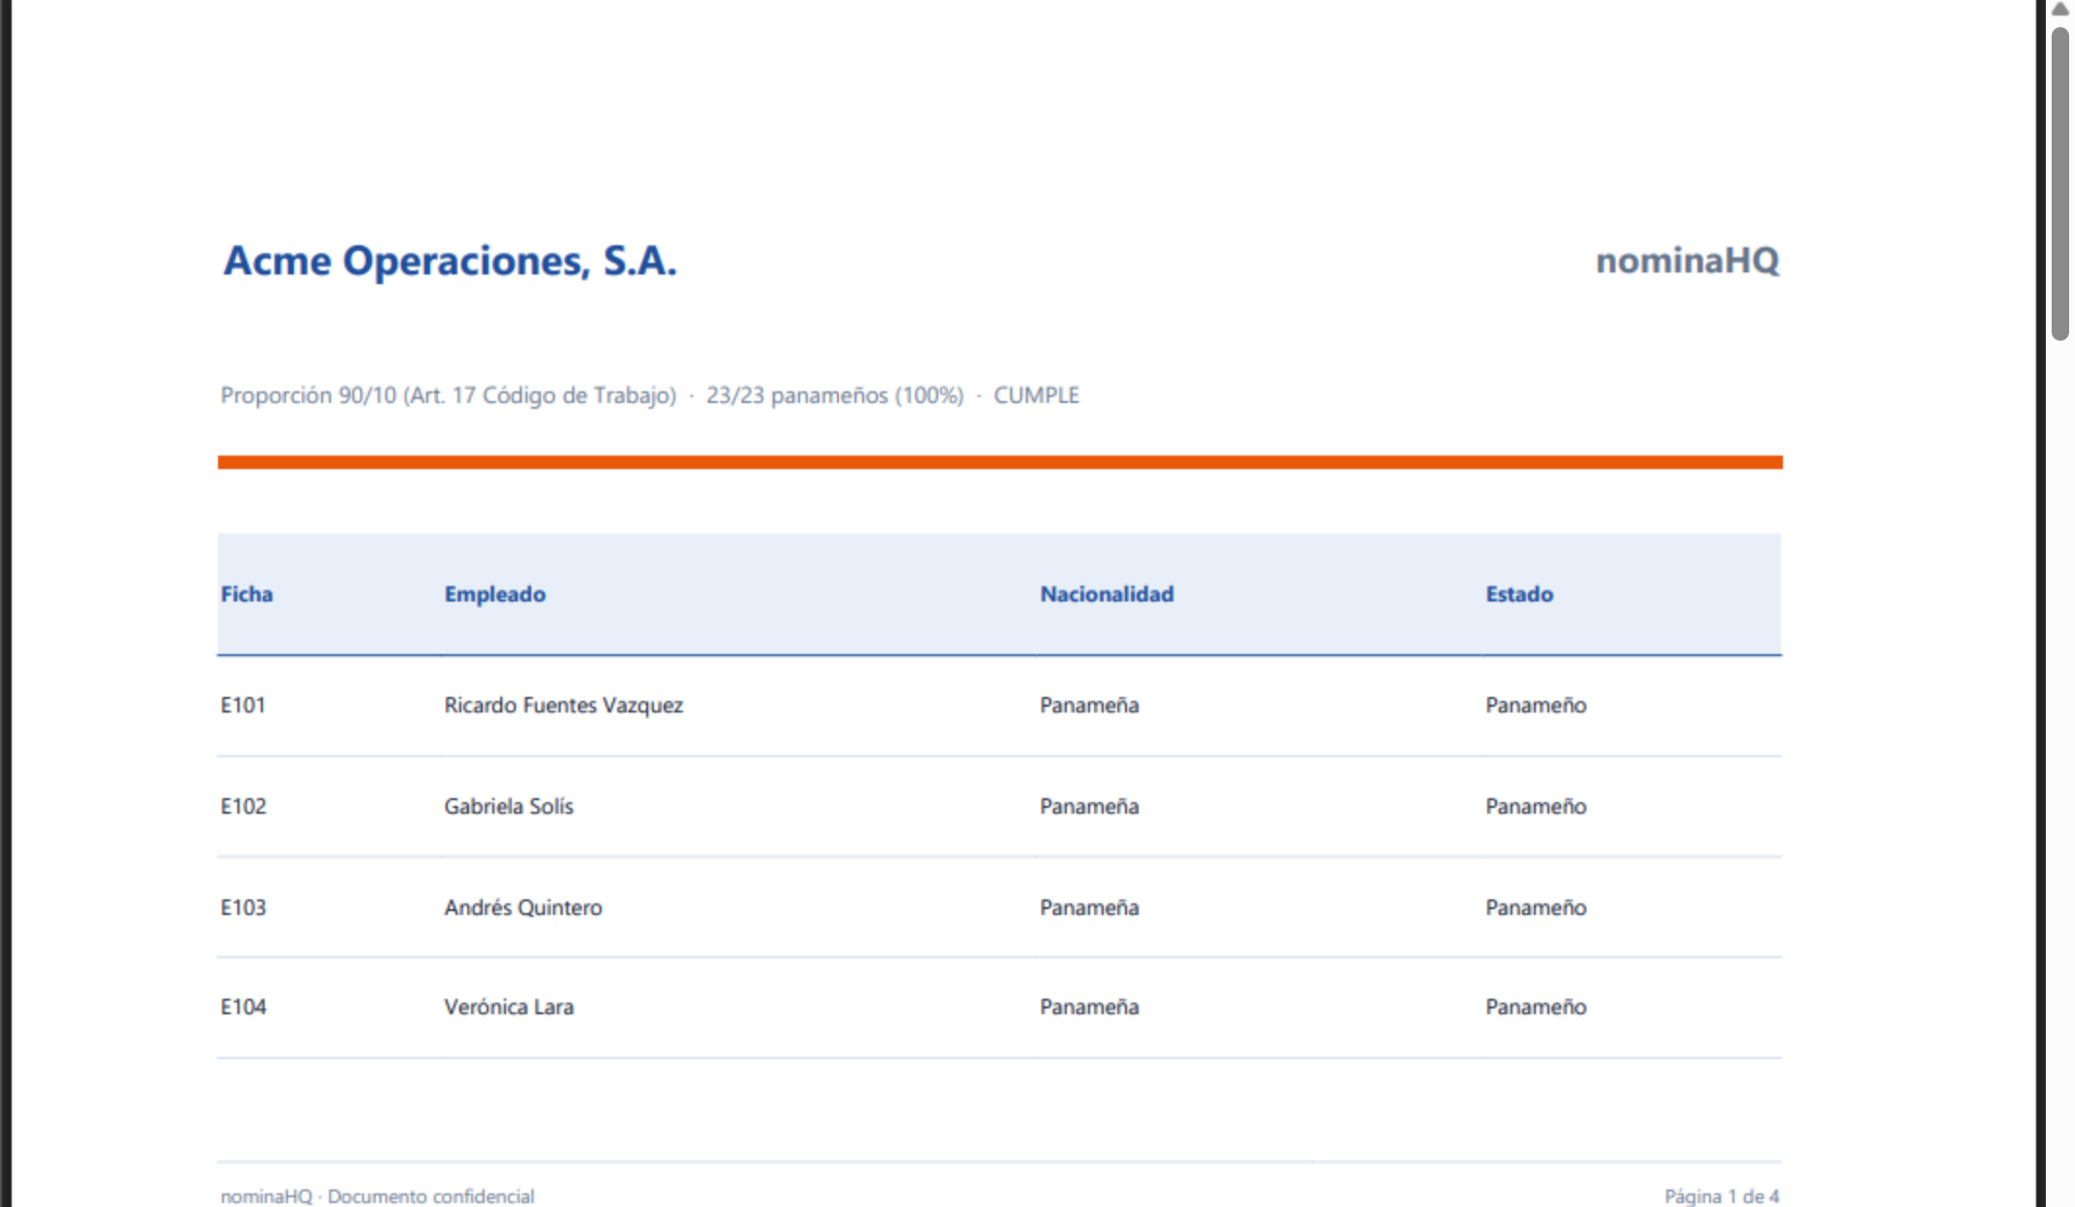The height and width of the screenshot is (1207, 2075).
Task: Click Panameña nationality in Verónica Lara row
Action: click(x=1089, y=1006)
